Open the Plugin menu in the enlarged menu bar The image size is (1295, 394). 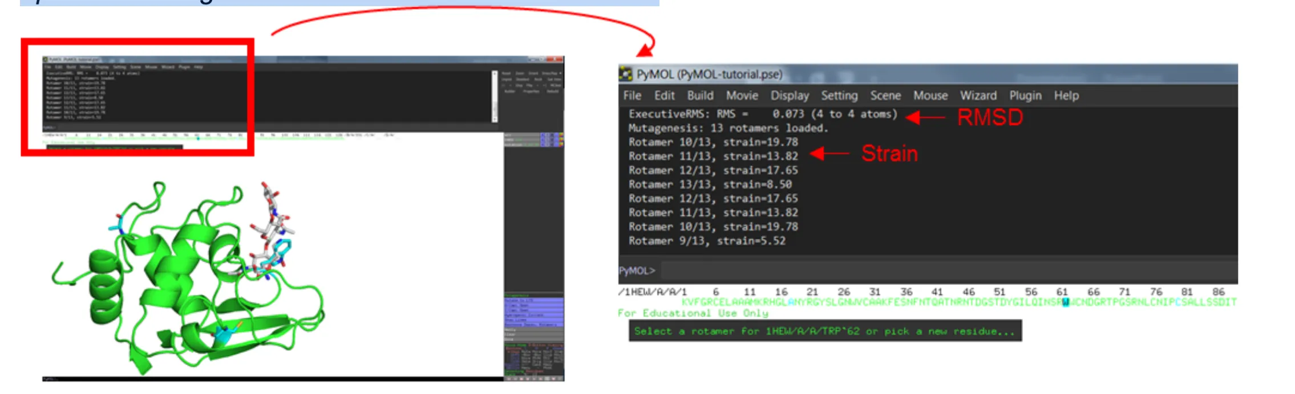(1025, 96)
